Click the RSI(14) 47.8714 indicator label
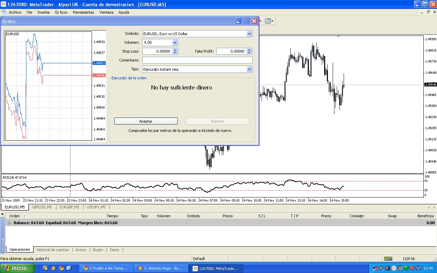 (x=15, y=178)
